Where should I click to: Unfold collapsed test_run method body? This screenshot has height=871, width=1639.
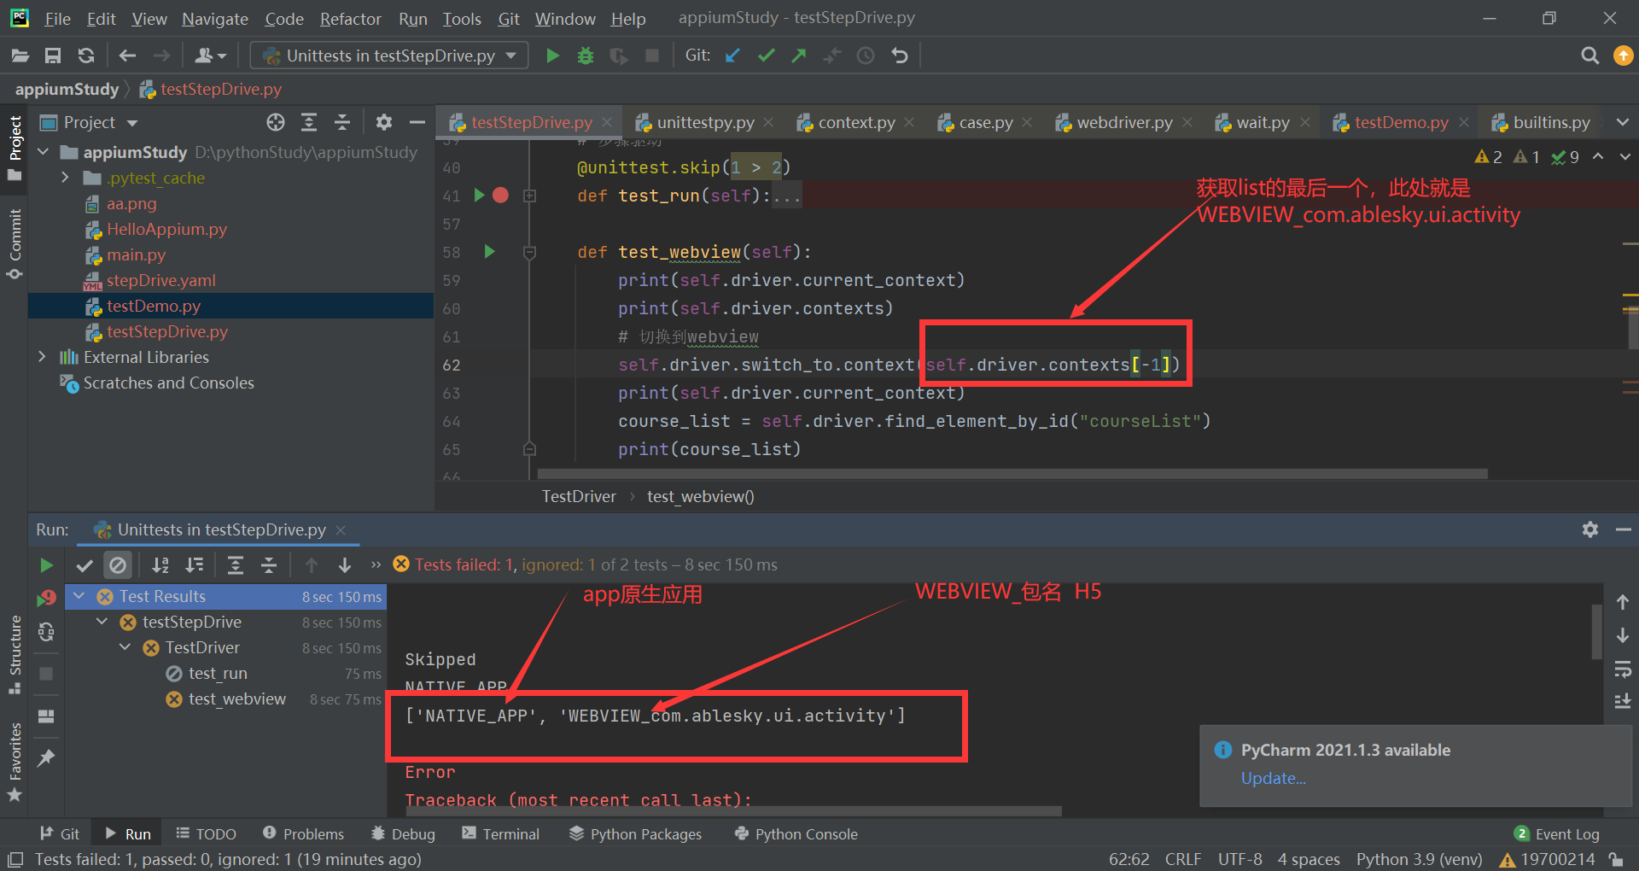[529, 196]
